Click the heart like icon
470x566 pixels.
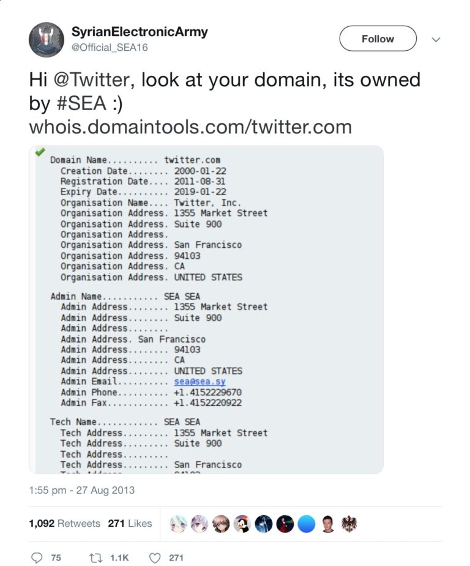pyautogui.click(x=155, y=557)
